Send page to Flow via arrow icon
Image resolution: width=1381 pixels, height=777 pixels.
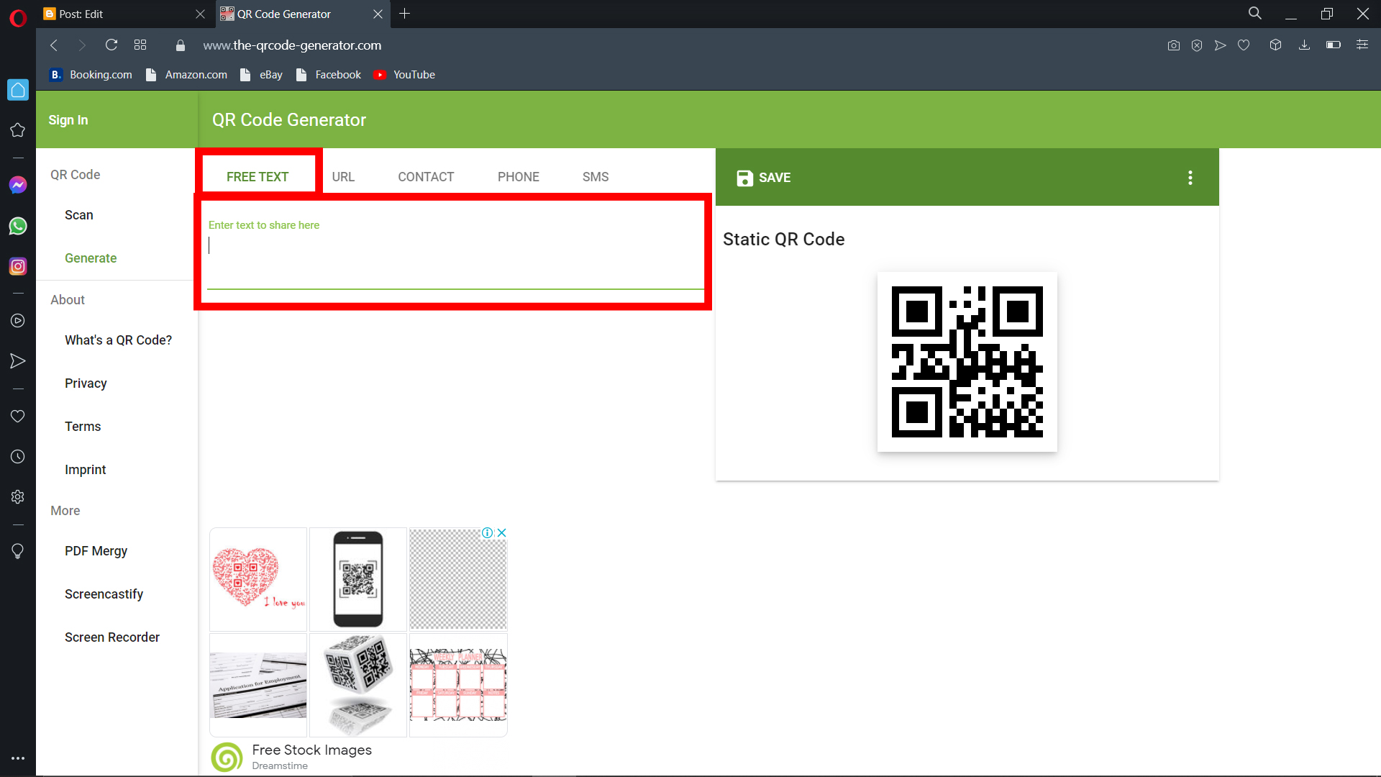click(x=1220, y=45)
